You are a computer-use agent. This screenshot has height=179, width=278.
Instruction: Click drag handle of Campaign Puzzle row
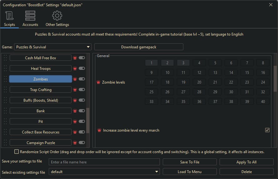pyautogui.click(x=5, y=143)
